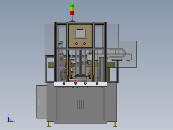Select the red segment of the signal tower
The width and height of the screenshot is (173, 130).
pyautogui.click(x=72, y=13)
